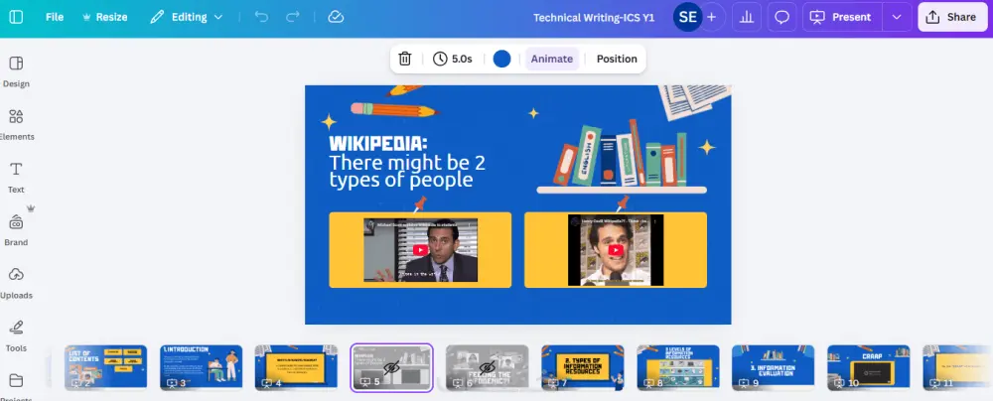
Task: Change the 5.0s page duration
Action: point(453,59)
